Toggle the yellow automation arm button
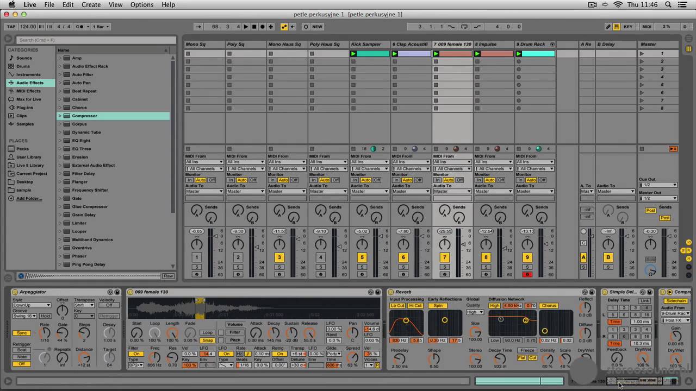This screenshot has height=391, width=696. 284,27
